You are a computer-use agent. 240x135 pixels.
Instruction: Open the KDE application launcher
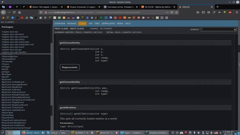(2, 133)
